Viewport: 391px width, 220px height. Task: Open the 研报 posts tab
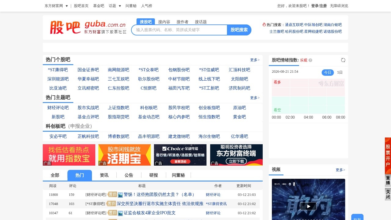[x=154, y=175]
